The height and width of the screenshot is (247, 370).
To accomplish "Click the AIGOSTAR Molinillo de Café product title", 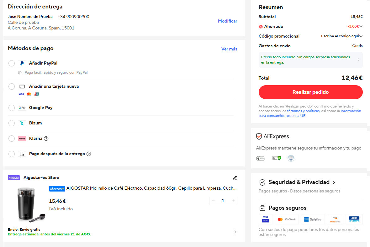I will tap(151, 188).
